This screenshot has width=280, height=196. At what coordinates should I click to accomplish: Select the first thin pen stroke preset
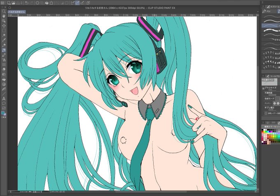point(271,16)
